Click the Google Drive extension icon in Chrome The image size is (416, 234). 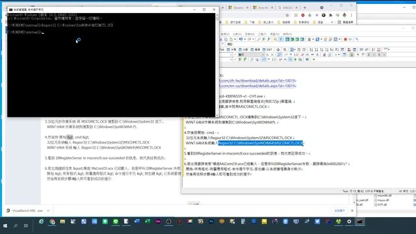[309, 16]
